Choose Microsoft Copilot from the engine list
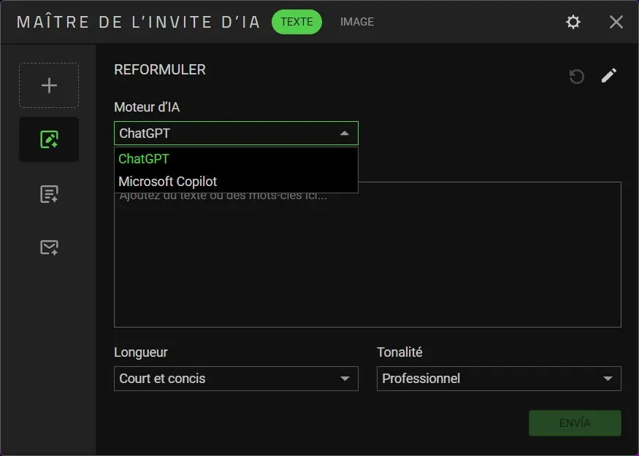This screenshot has height=456, width=639. click(x=236, y=182)
